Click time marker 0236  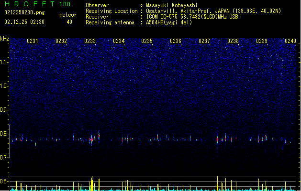176,41
